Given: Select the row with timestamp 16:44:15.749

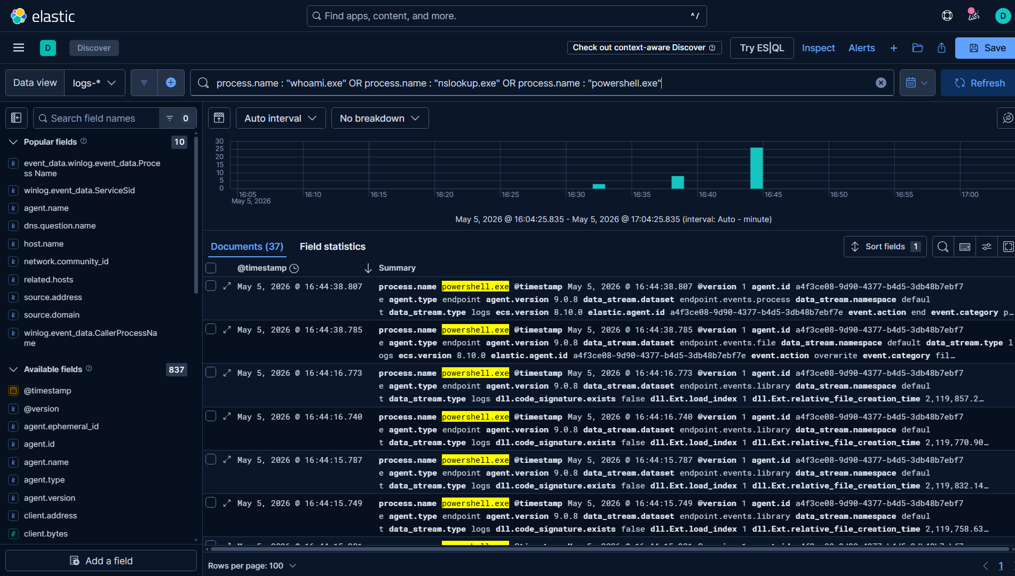Looking at the screenshot, I should pyautogui.click(x=211, y=503).
